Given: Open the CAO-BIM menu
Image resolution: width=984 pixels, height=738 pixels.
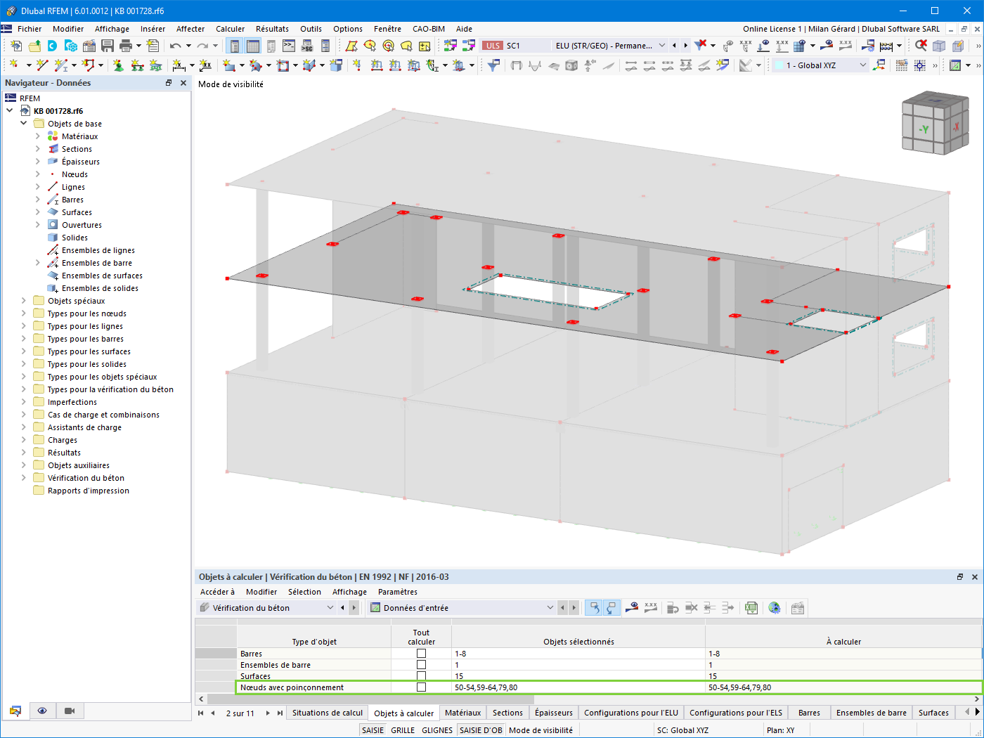Looking at the screenshot, I should [x=429, y=29].
